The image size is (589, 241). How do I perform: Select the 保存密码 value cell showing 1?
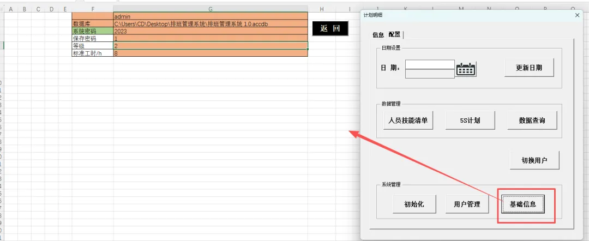(x=211, y=38)
